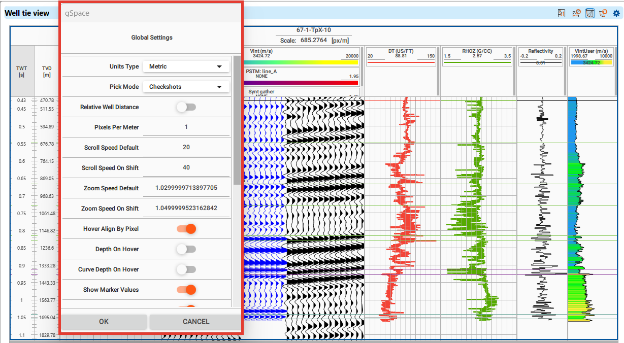Turn off Show Marker Values
This screenshot has width=624, height=343.
[x=186, y=290]
